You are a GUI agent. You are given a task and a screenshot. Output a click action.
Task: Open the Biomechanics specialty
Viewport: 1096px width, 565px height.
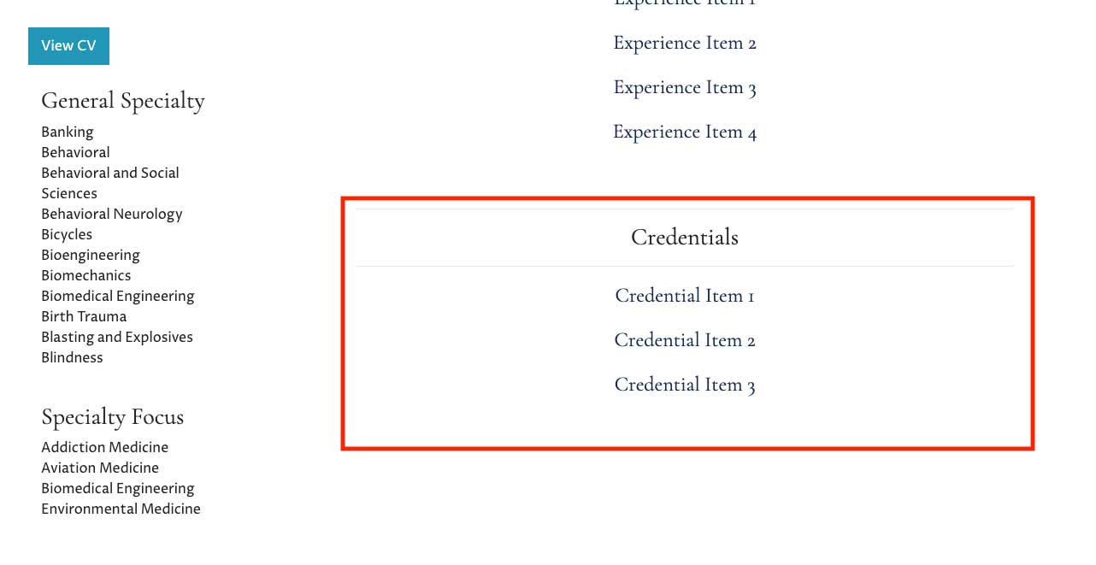tap(86, 275)
